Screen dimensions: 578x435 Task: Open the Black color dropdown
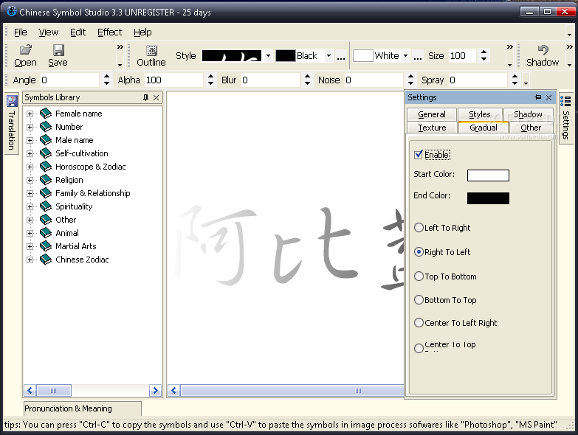pyautogui.click(x=328, y=56)
